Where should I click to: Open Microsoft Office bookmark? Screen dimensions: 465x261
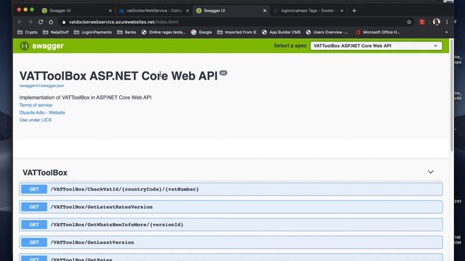click(x=378, y=32)
